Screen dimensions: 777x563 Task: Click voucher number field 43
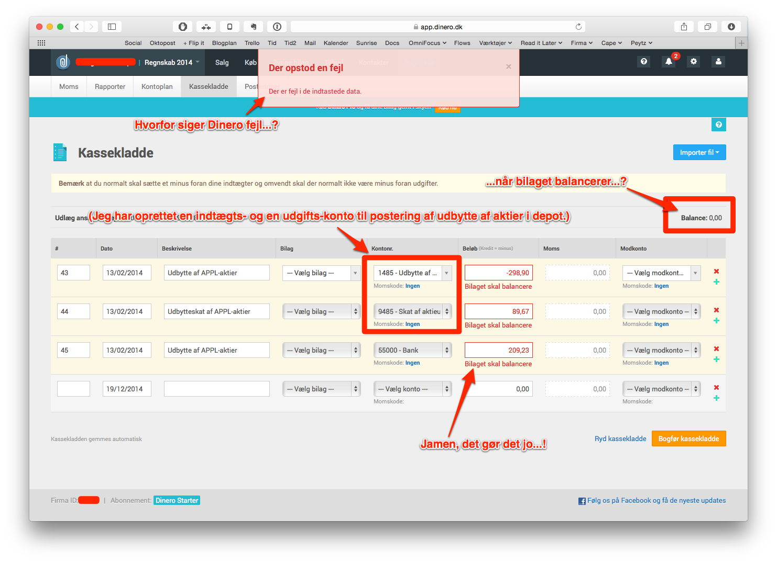click(x=73, y=273)
